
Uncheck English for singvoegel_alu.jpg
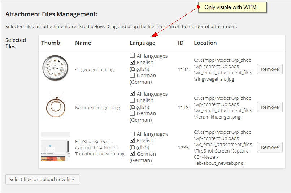133,62
